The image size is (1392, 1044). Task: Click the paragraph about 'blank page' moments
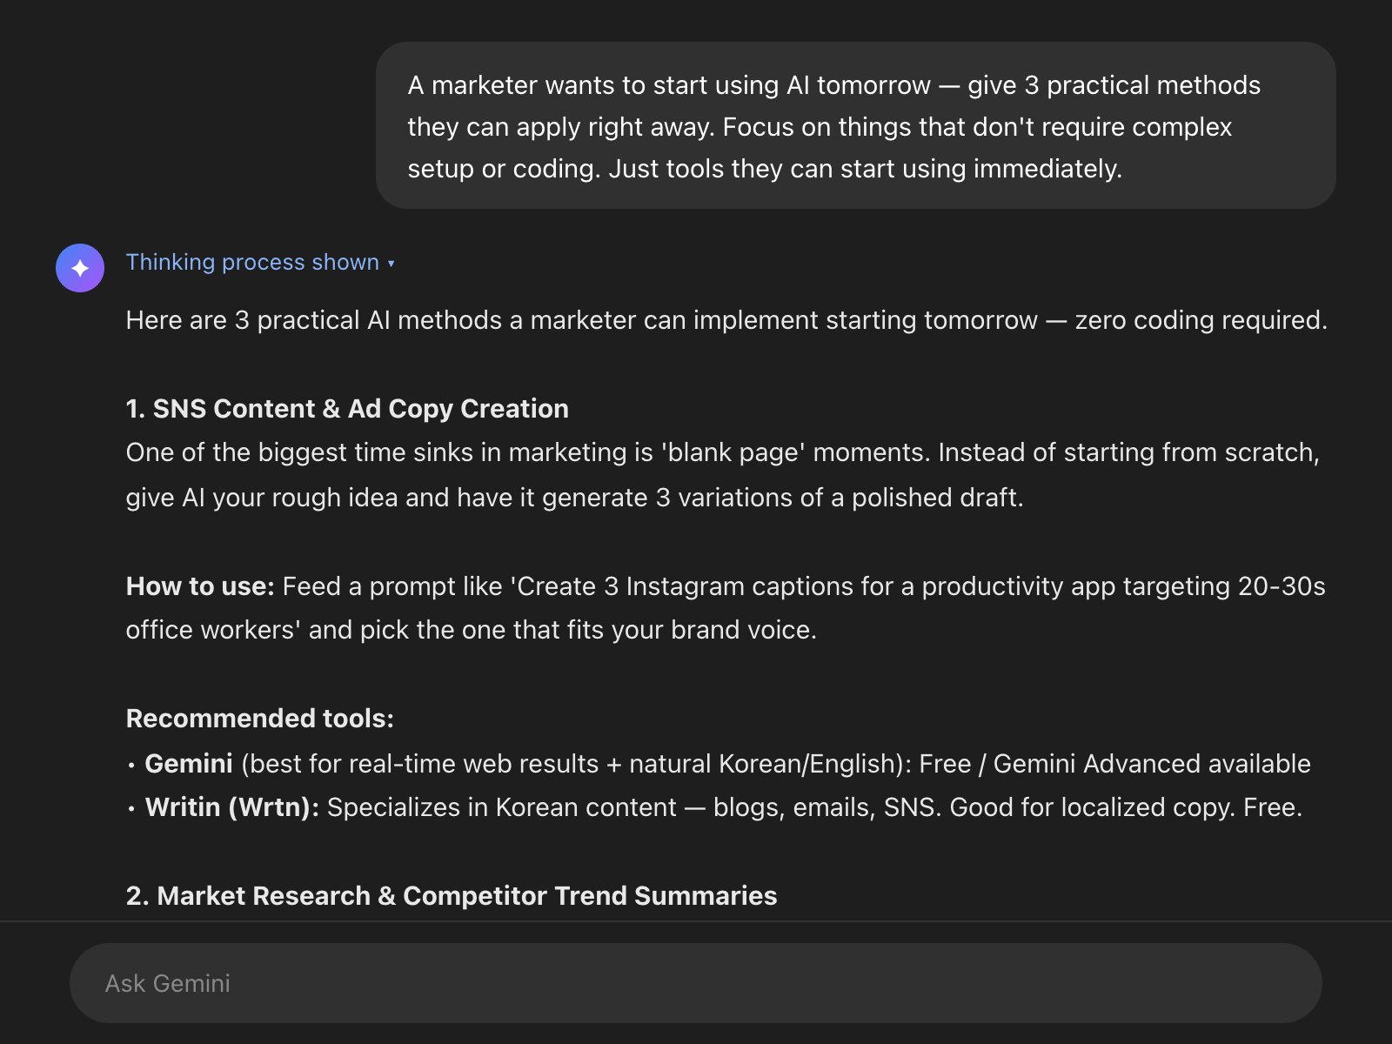tap(722, 475)
